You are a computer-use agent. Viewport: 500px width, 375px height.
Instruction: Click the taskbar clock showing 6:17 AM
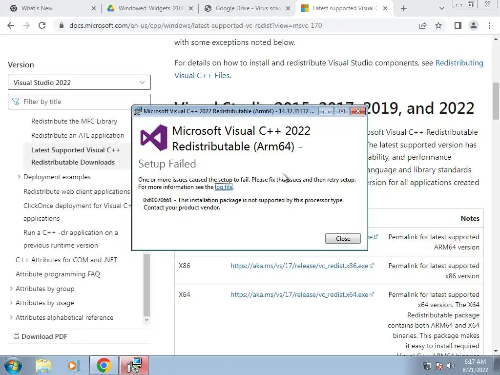(x=475, y=366)
